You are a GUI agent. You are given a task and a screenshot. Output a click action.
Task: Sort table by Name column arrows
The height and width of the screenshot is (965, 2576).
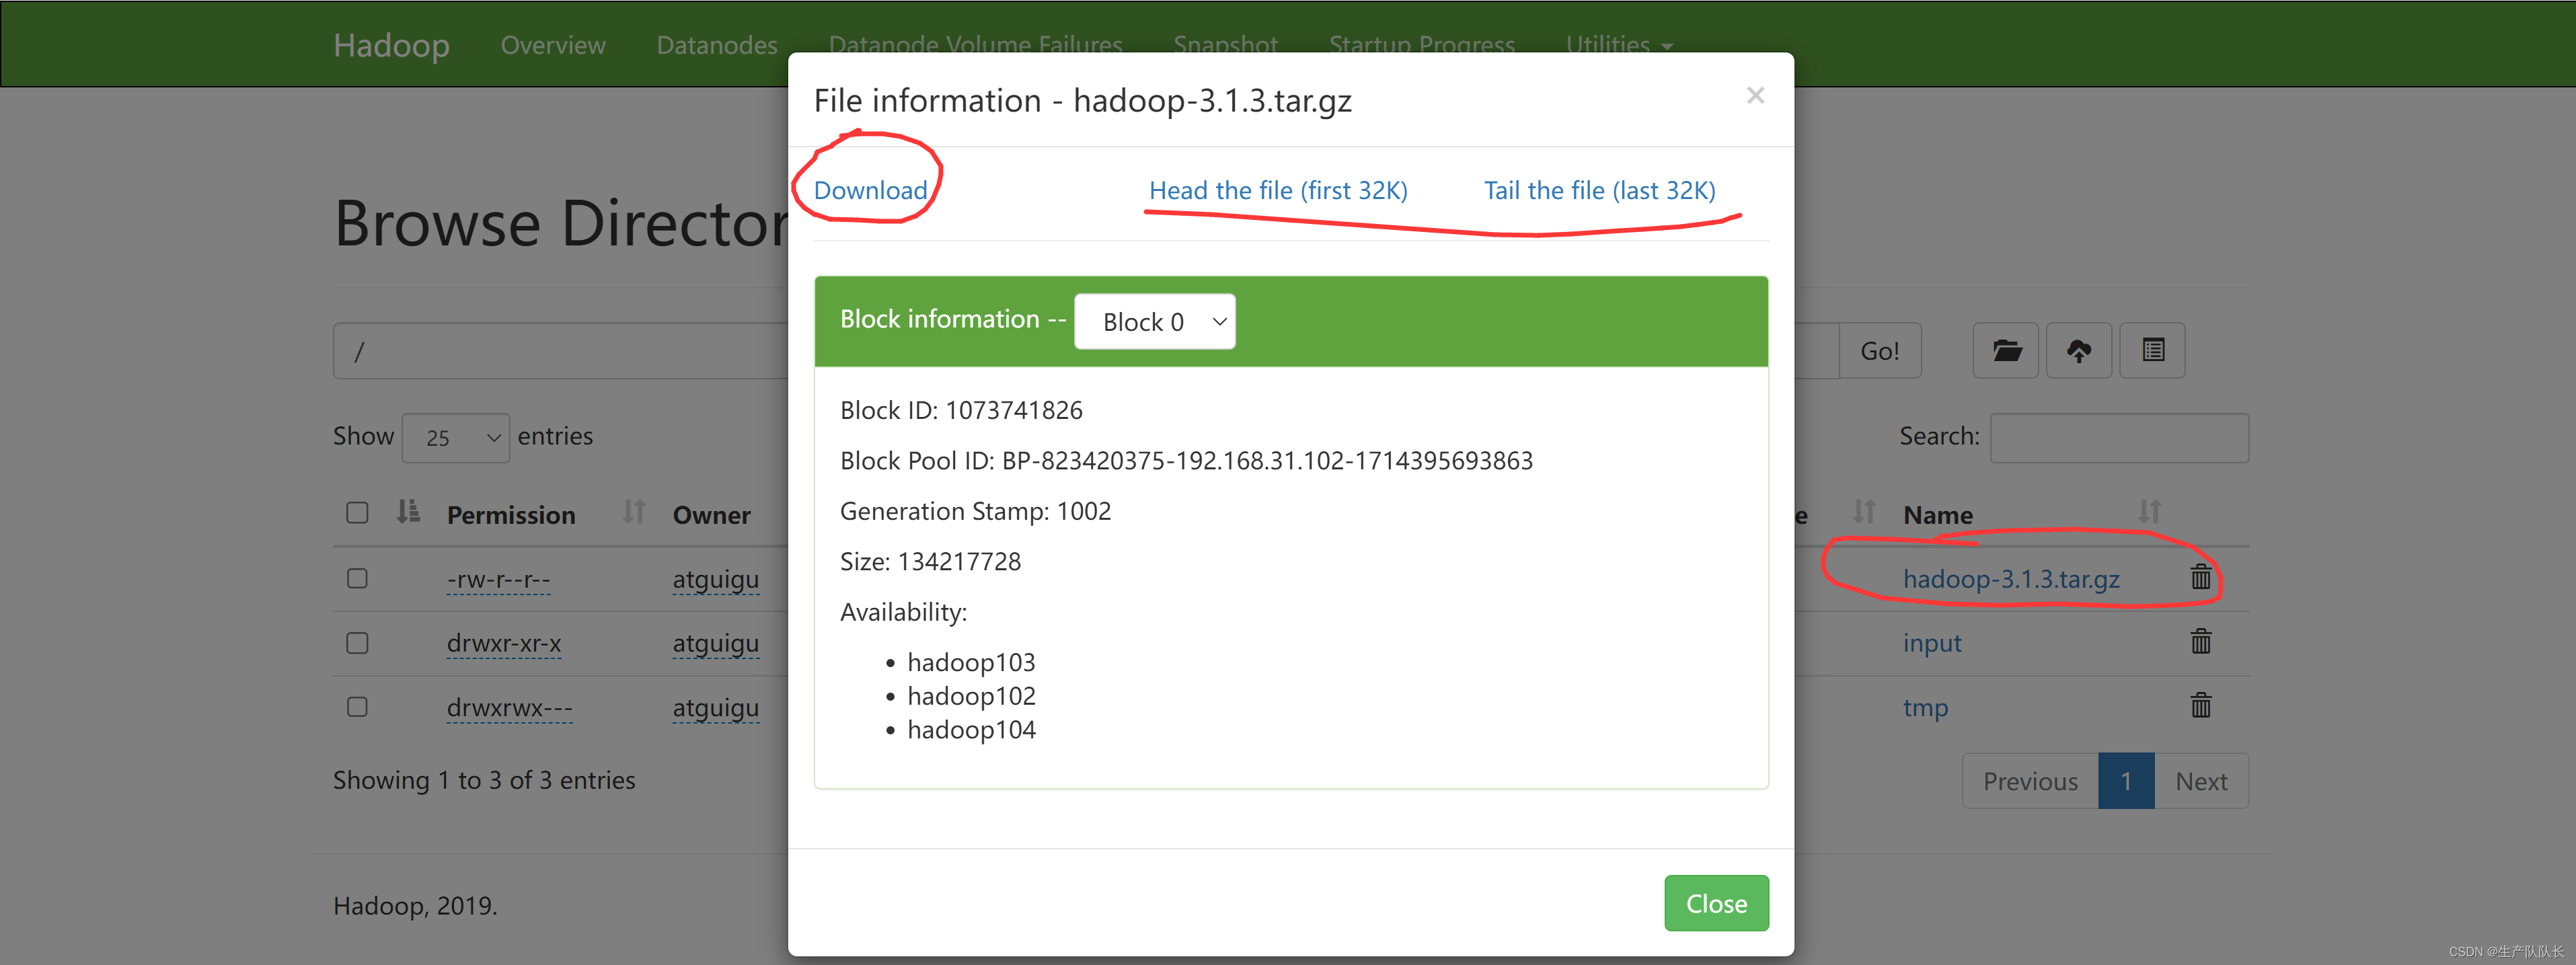(x=2148, y=513)
